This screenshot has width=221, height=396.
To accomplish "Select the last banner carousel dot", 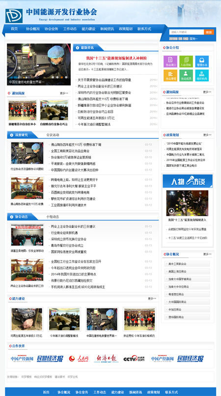I will tap(66, 77).
